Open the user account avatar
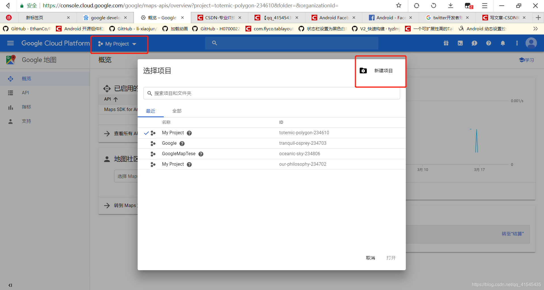Viewport: 544px width, 290px height. (531, 43)
